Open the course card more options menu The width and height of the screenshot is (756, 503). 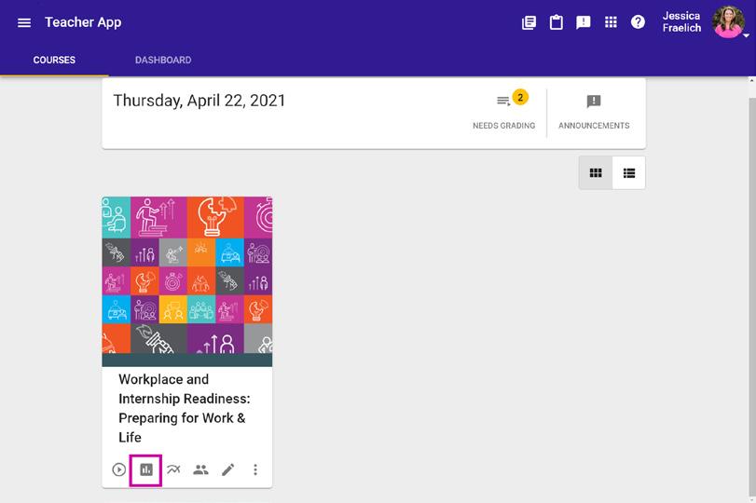point(255,469)
